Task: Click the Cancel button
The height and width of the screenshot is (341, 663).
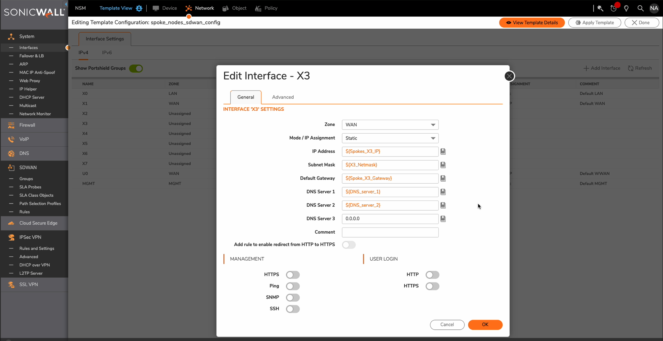Action: point(447,325)
